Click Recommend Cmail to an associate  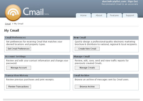pyautogui.click(x=120, y=4)
